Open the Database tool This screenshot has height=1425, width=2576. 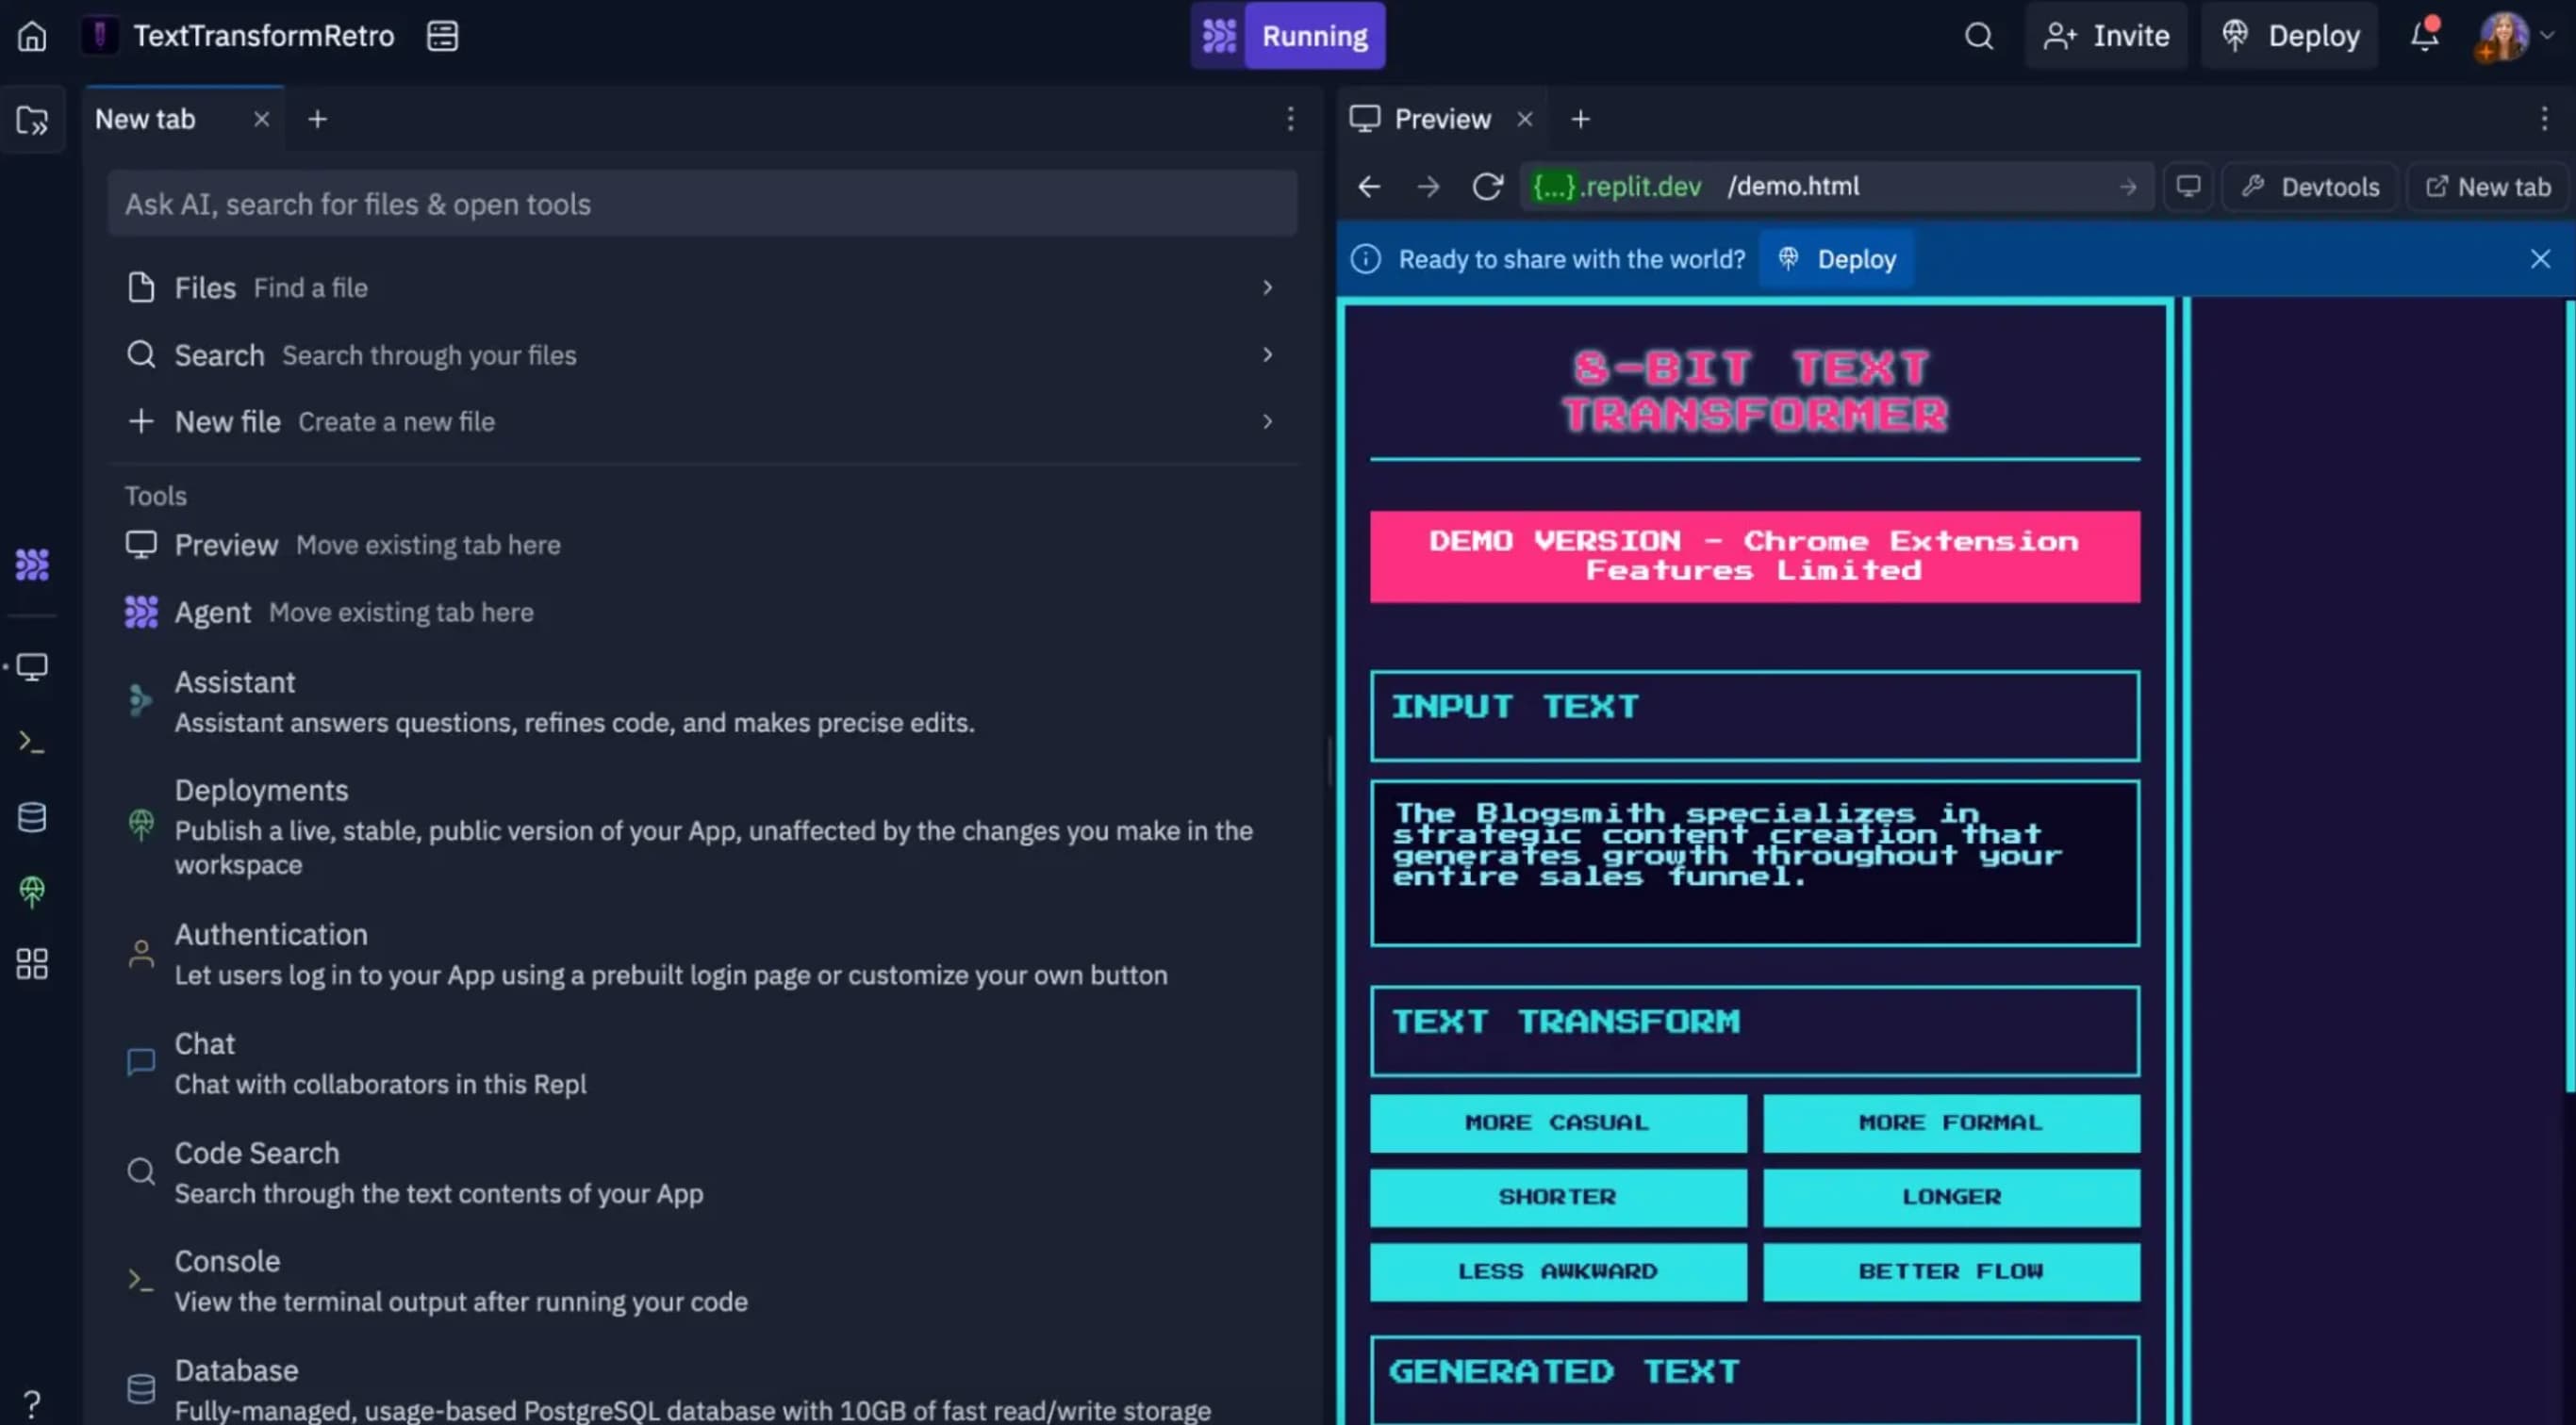click(702, 1389)
